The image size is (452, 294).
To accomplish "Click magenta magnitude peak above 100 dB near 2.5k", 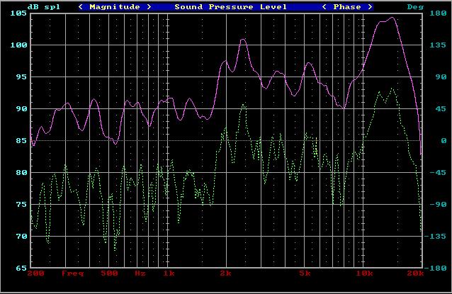I will tap(243, 39).
